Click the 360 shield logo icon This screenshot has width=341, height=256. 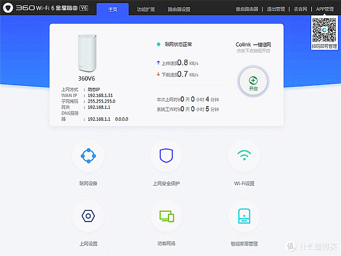8,8
